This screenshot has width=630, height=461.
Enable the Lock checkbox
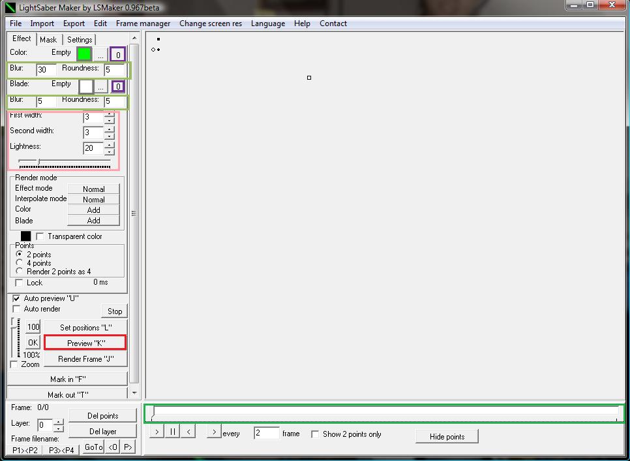(19, 282)
